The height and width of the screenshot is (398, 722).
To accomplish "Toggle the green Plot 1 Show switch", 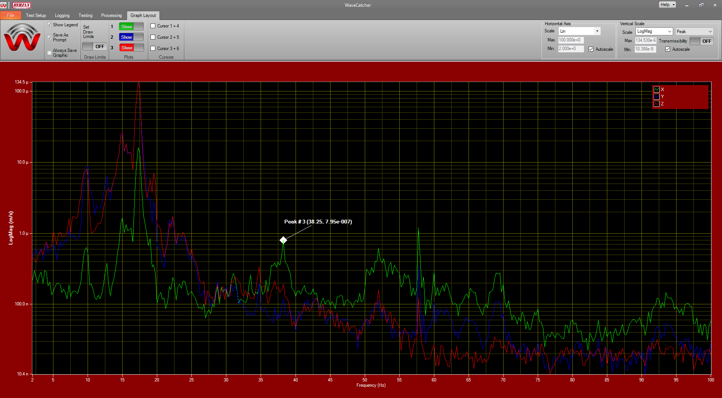I will click(x=131, y=27).
